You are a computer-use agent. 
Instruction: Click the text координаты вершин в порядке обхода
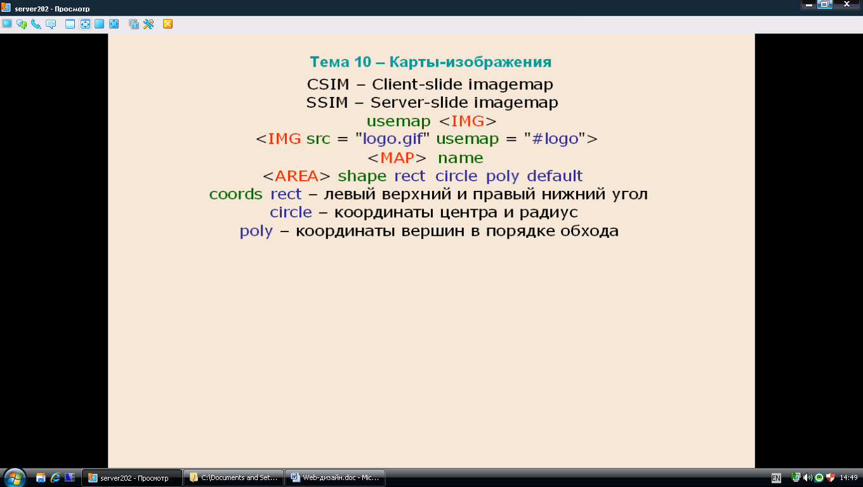(458, 231)
